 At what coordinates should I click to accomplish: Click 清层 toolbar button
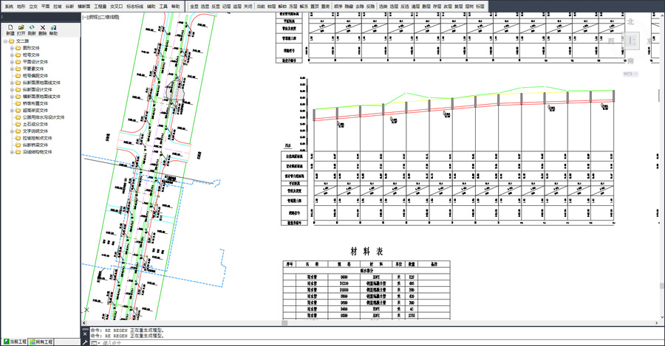pos(415,7)
